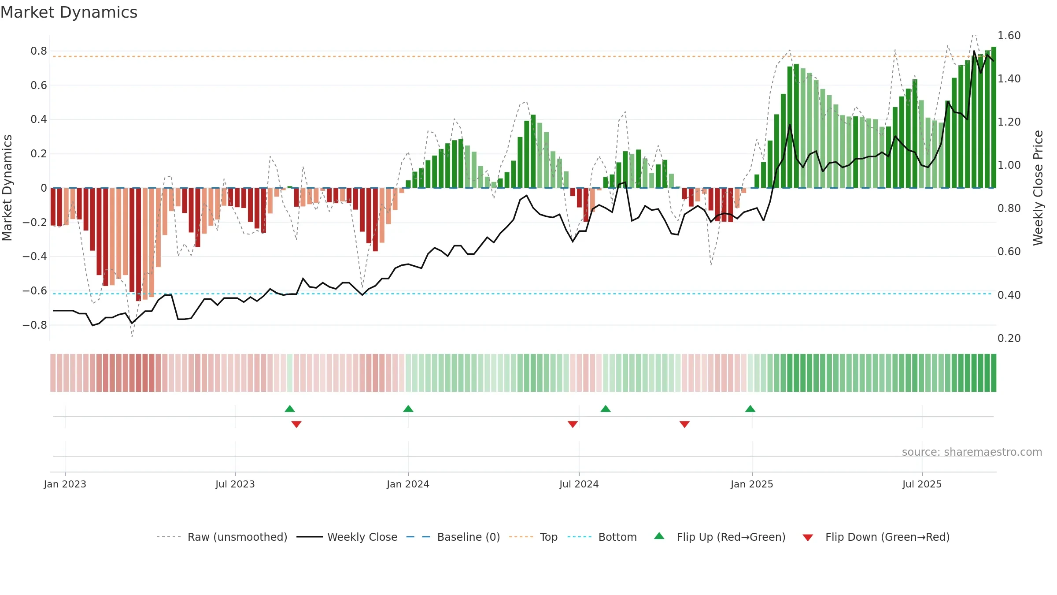Select the first green flip-up marker near Sep 2023
Viewport: 1057px width, 595px height.
(290, 409)
